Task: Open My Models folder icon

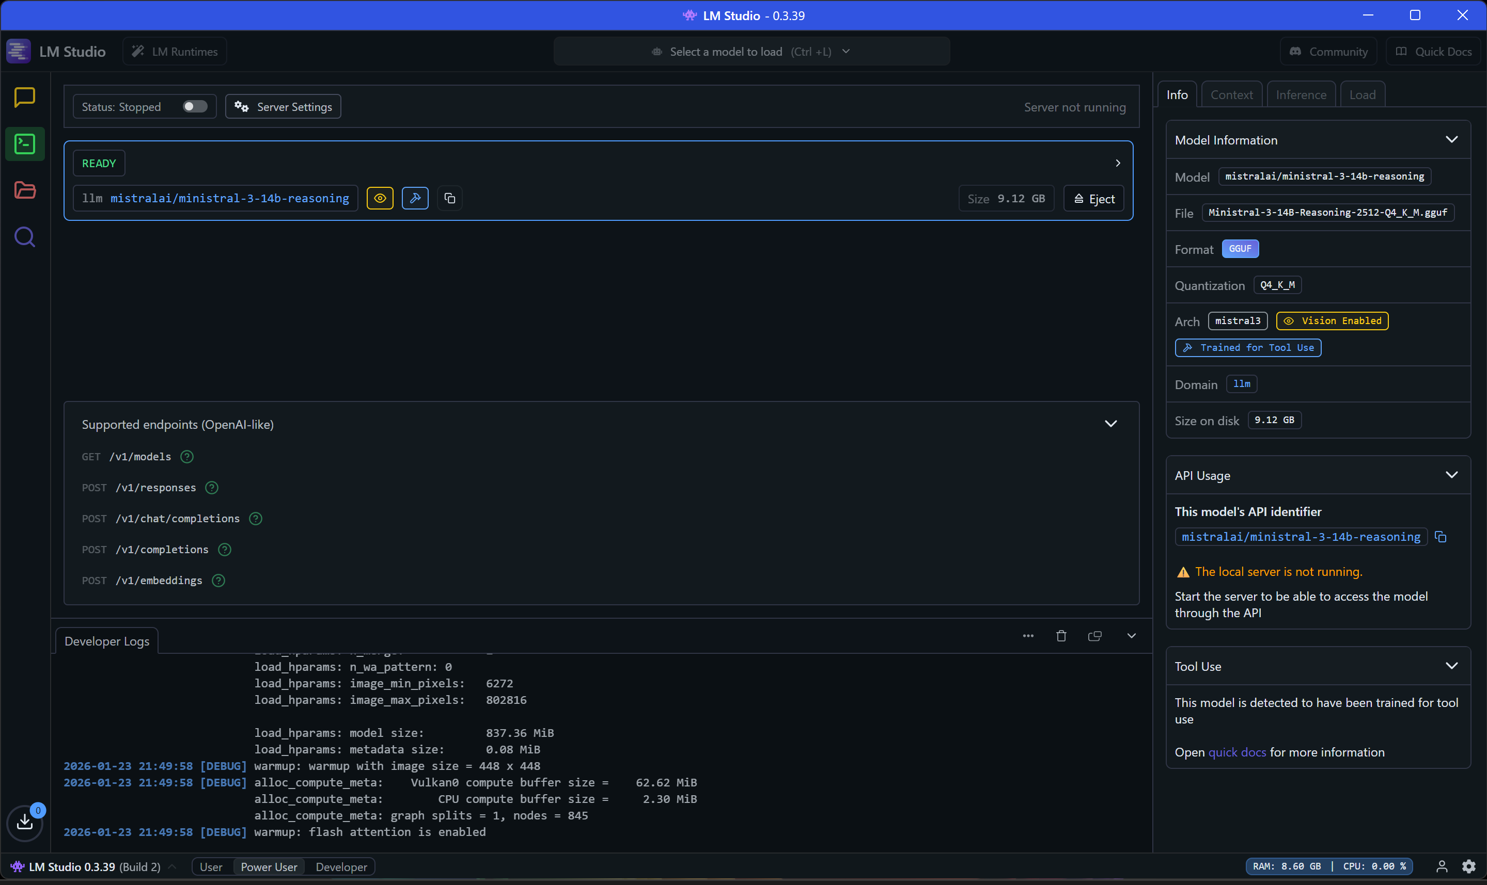Action: [x=24, y=190]
